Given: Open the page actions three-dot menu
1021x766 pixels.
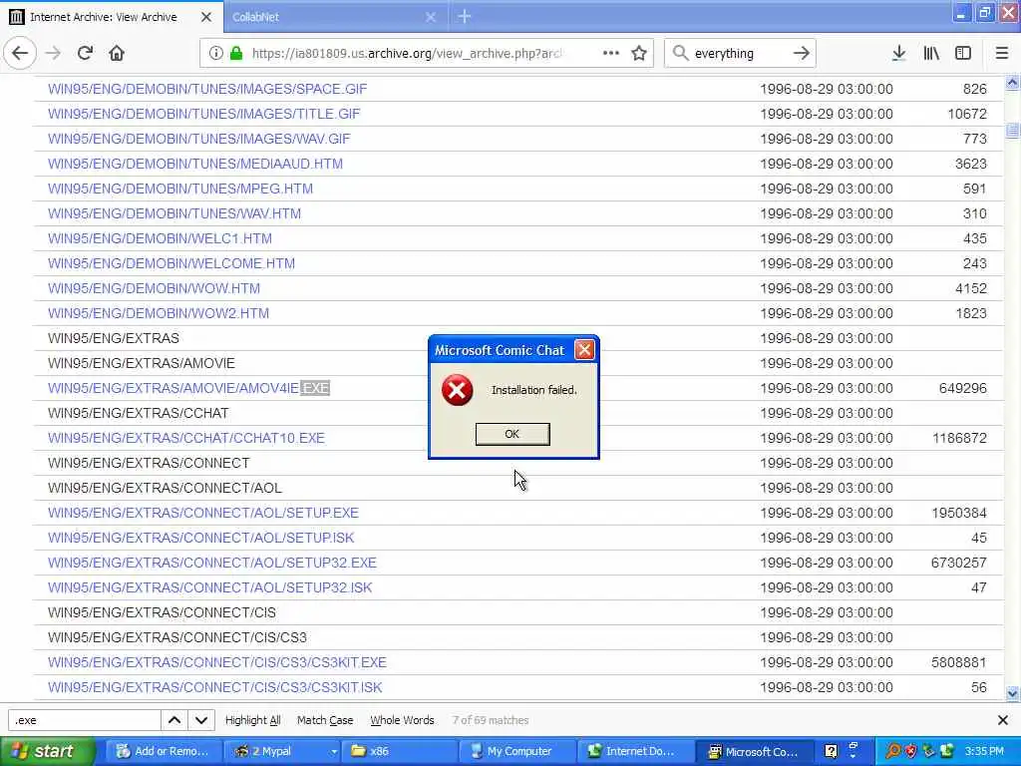Looking at the screenshot, I should pos(611,54).
